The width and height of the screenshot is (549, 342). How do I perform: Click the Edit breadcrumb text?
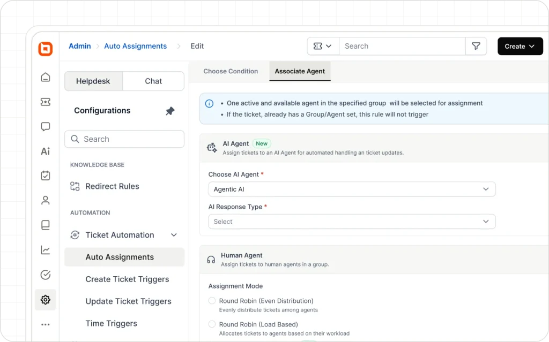[x=197, y=46]
